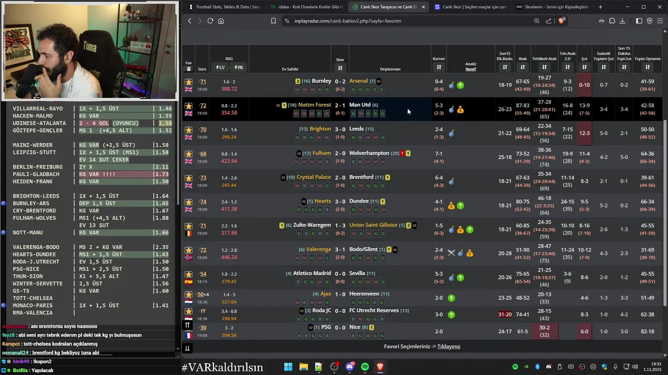Close the Canlı Skor Tarayıcısı tab
668x375 pixels.
point(423,7)
